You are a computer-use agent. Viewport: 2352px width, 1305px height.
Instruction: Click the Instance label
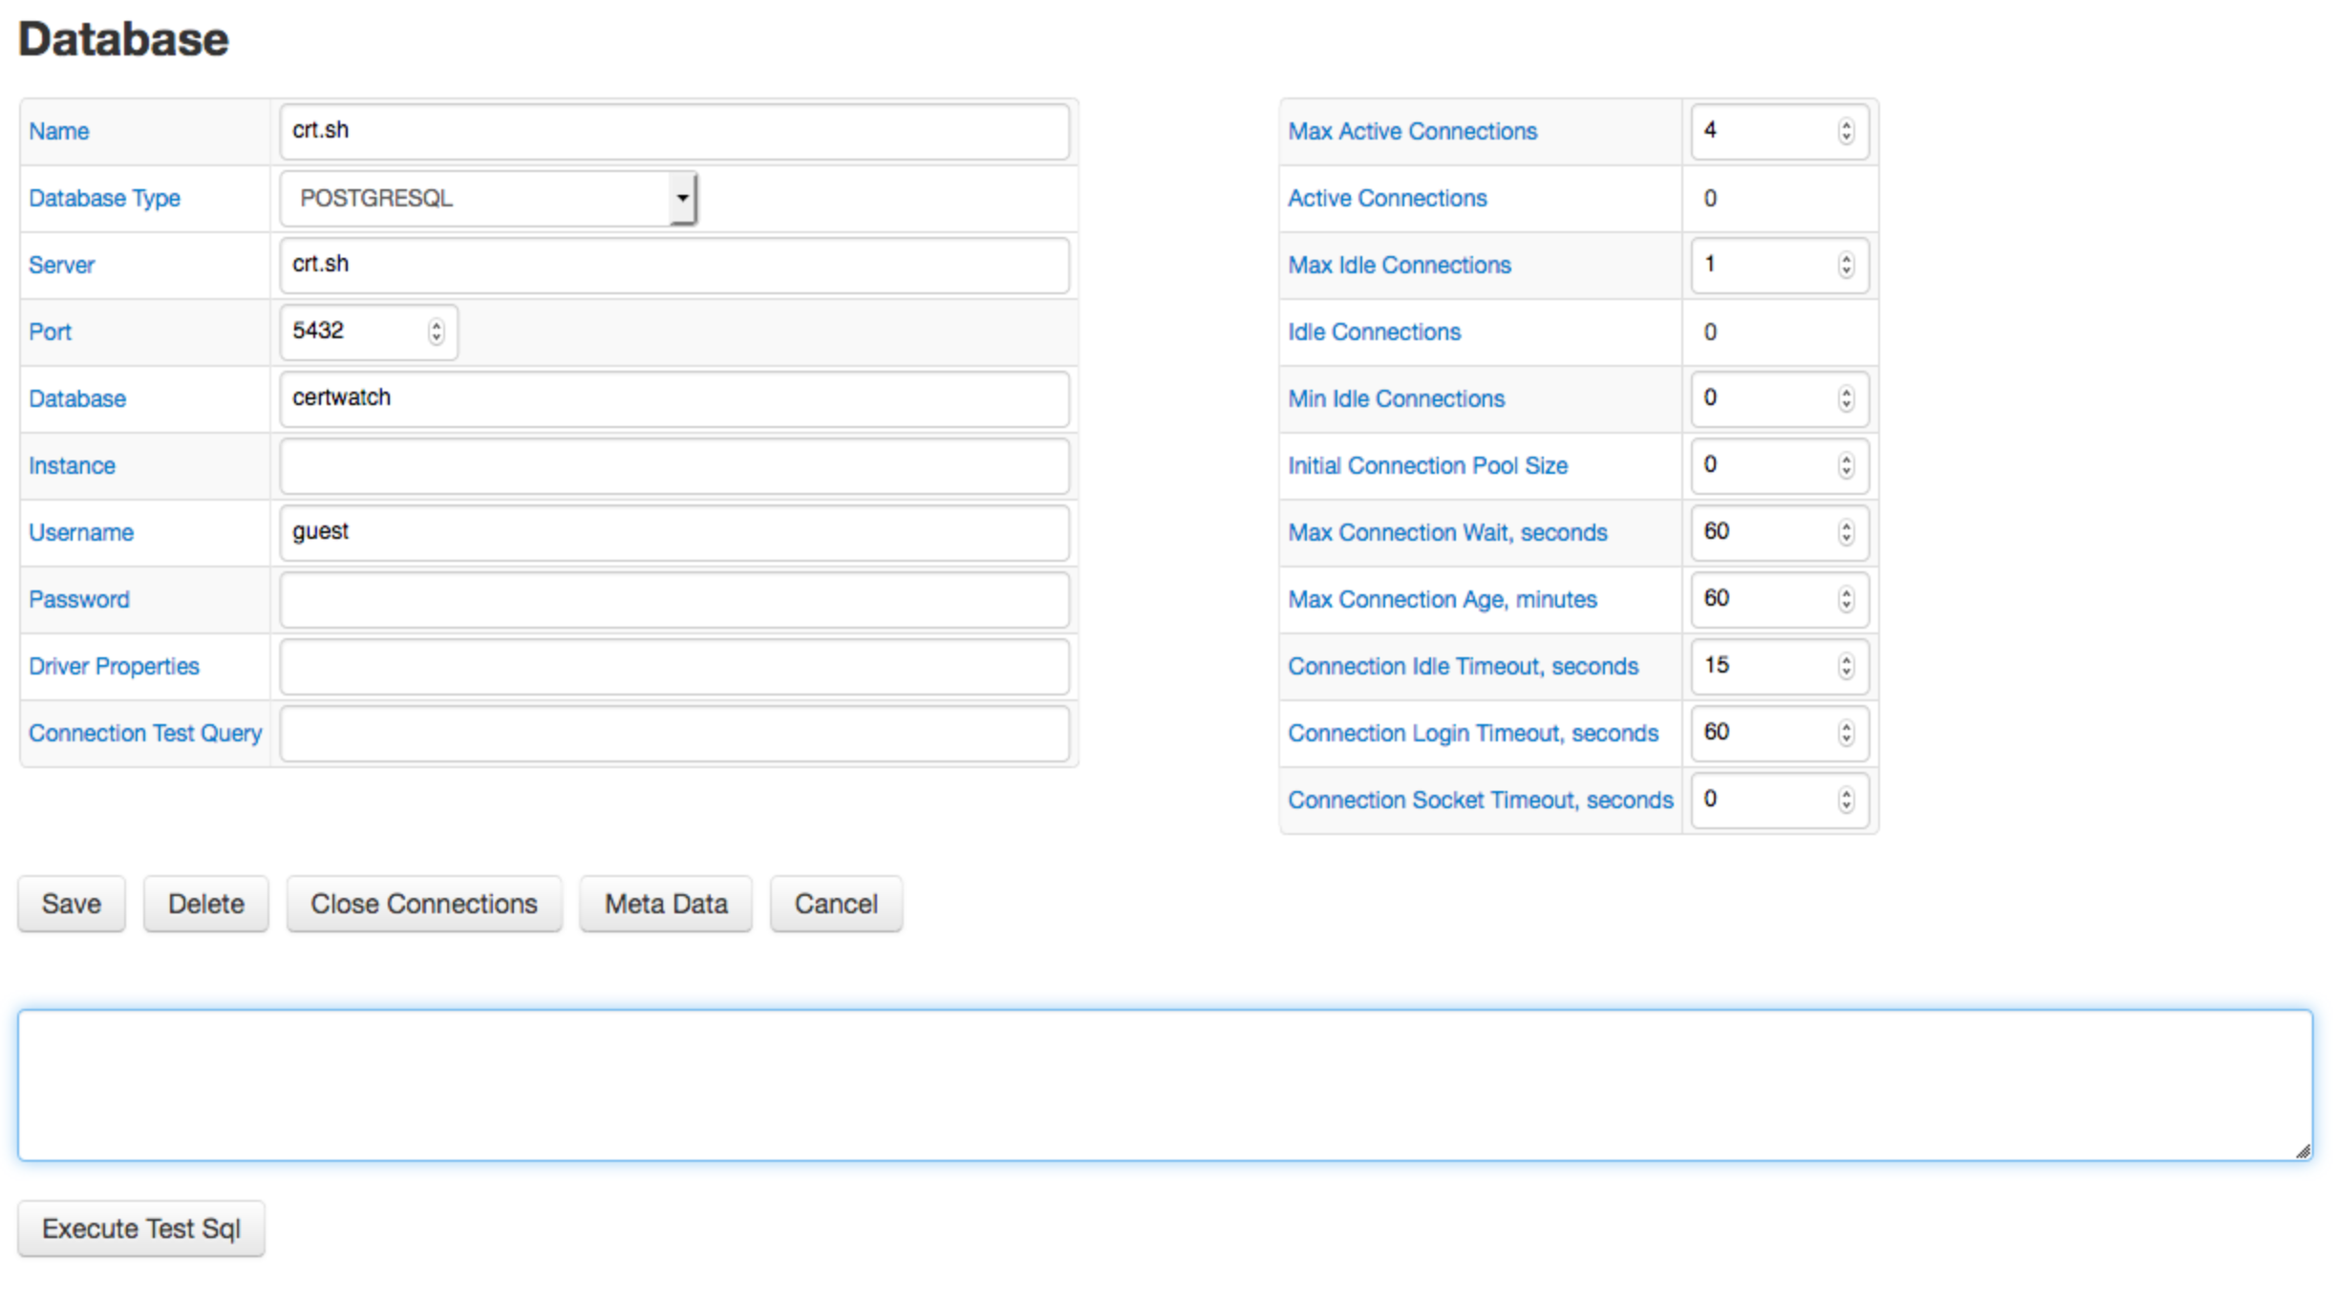[x=72, y=466]
